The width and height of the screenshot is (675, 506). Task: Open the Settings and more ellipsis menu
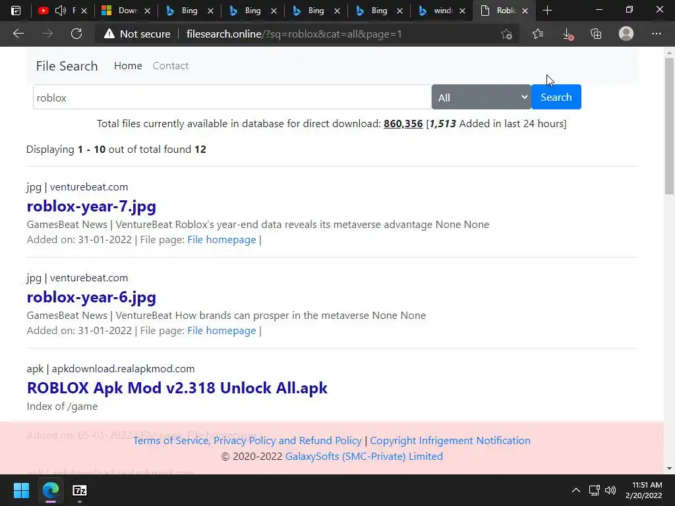click(x=656, y=34)
